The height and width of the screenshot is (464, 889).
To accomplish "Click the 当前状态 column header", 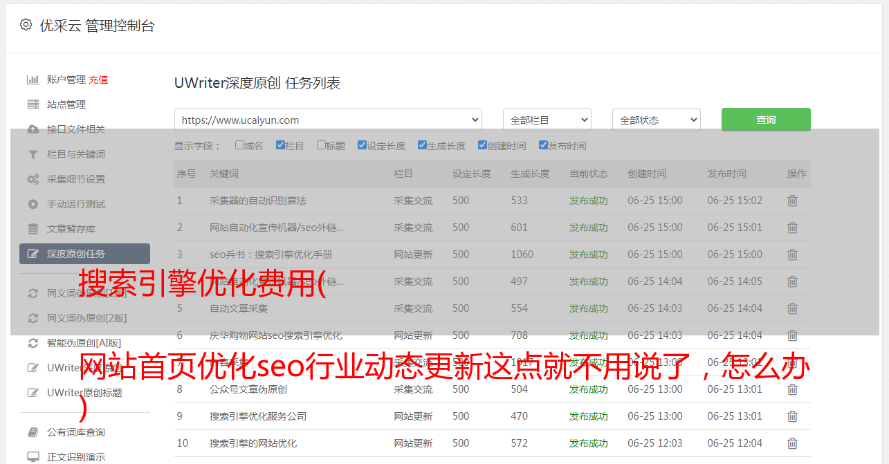I will [x=589, y=174].
